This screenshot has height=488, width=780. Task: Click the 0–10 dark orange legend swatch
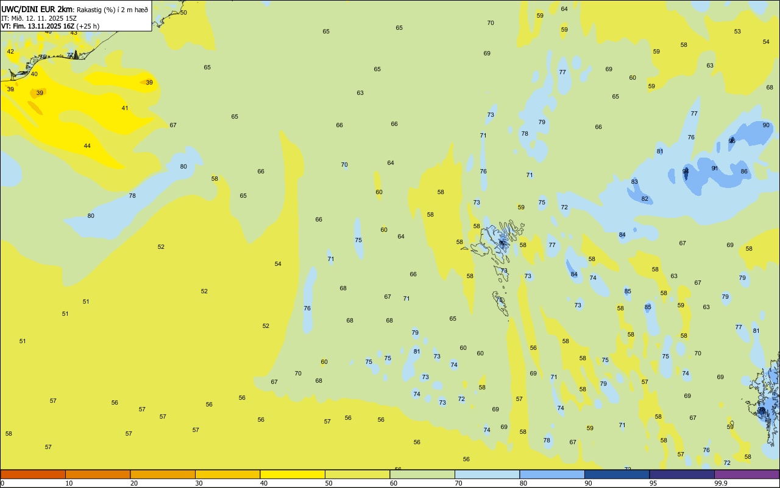[33, 474]
